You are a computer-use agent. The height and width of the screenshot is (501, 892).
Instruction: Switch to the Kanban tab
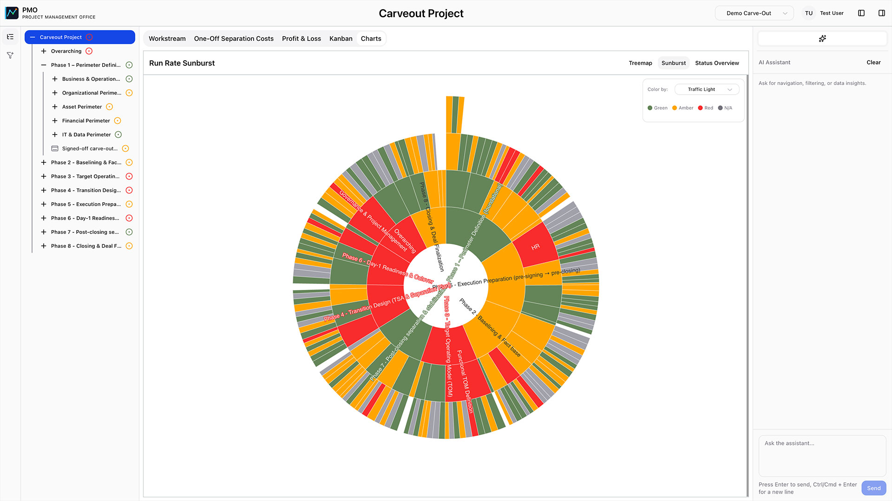(x=341, y=39)
